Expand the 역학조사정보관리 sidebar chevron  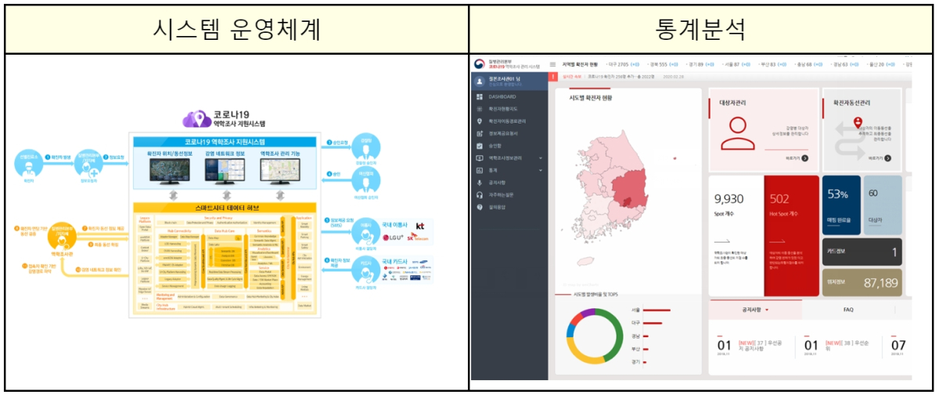[x=540, y=158]
